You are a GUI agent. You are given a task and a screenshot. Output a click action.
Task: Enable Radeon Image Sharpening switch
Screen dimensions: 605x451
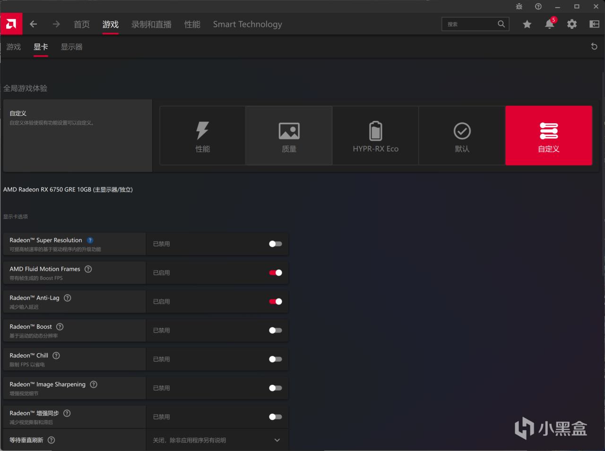276,388
